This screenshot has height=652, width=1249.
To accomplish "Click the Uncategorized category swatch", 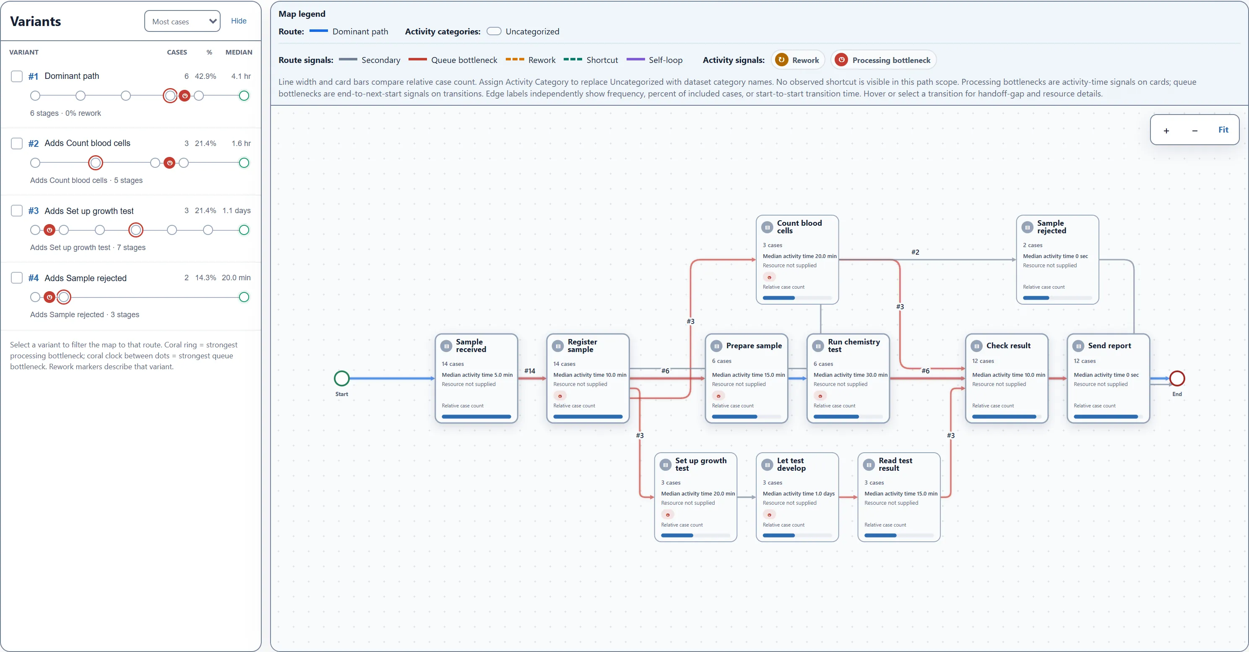I will 494,31.
